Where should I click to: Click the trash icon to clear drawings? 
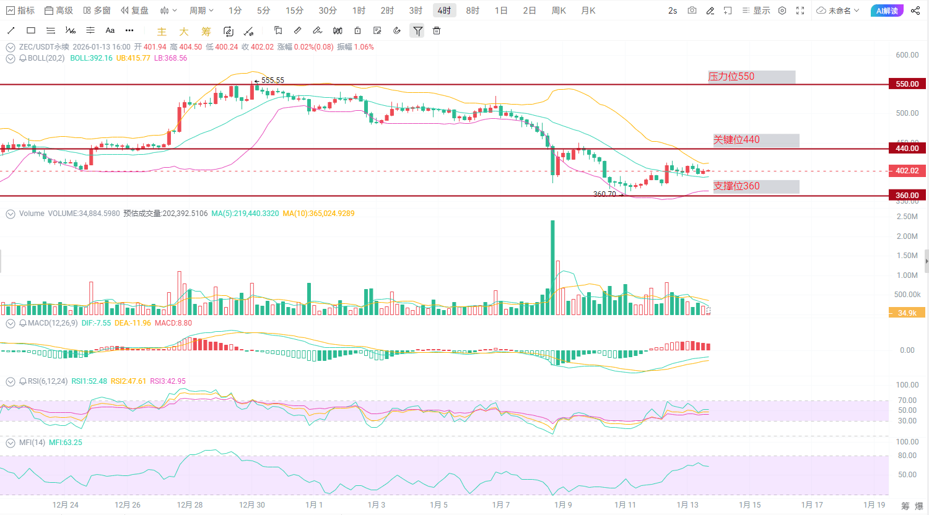[x=437, y=30]
